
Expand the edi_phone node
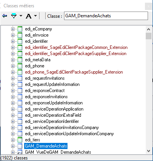pos(13,66)
